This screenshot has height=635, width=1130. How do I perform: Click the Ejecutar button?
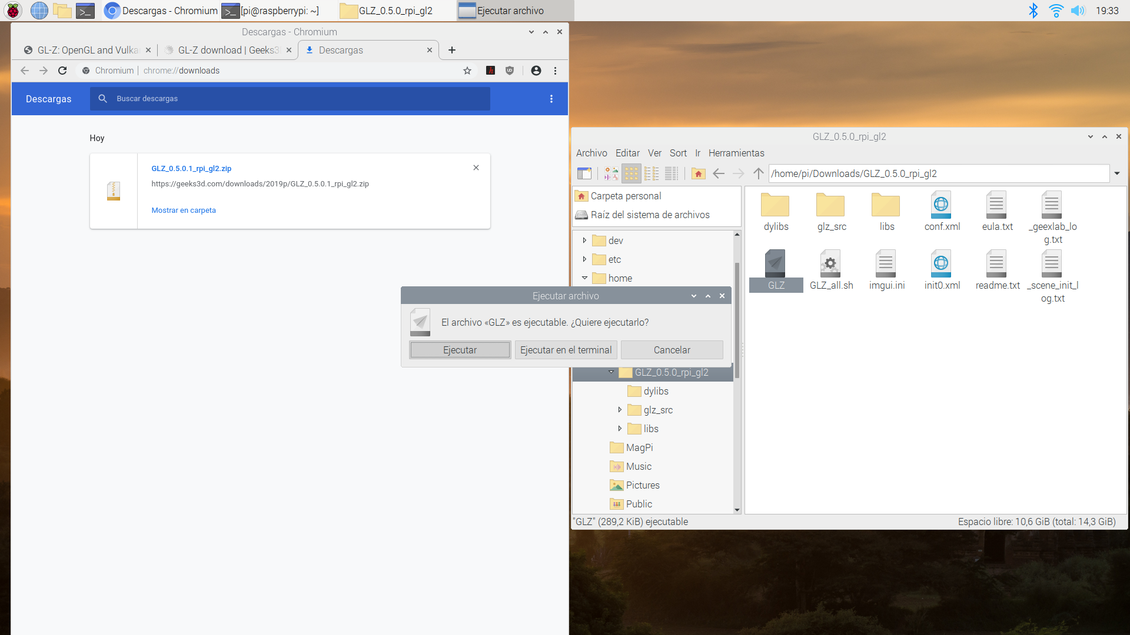click(x=460, y=350)
